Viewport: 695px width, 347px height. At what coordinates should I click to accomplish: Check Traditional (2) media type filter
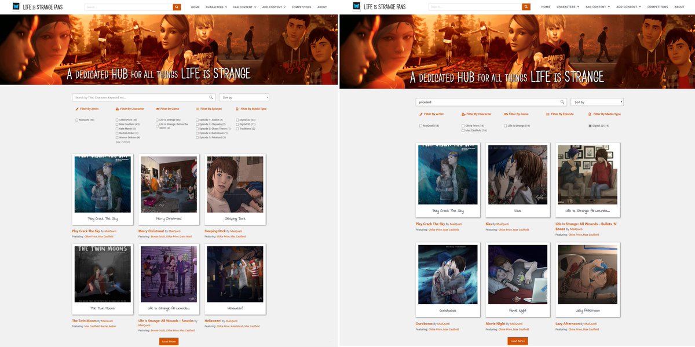pyautogui.click(x=237, y=129)
